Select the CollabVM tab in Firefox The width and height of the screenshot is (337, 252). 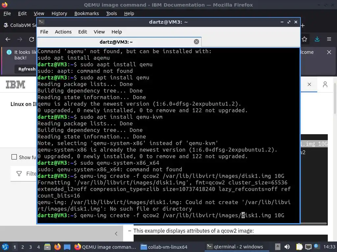point(20,25)
